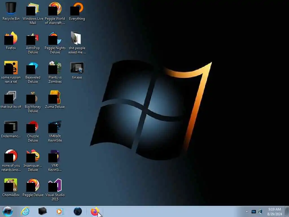Select the Firefox desktop shortcut
Image resolution: width=289 pixels, height=217 pixels.
pyautogui.click(x=11, y=41)
